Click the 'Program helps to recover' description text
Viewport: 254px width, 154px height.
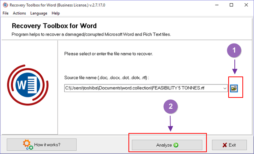91,34
